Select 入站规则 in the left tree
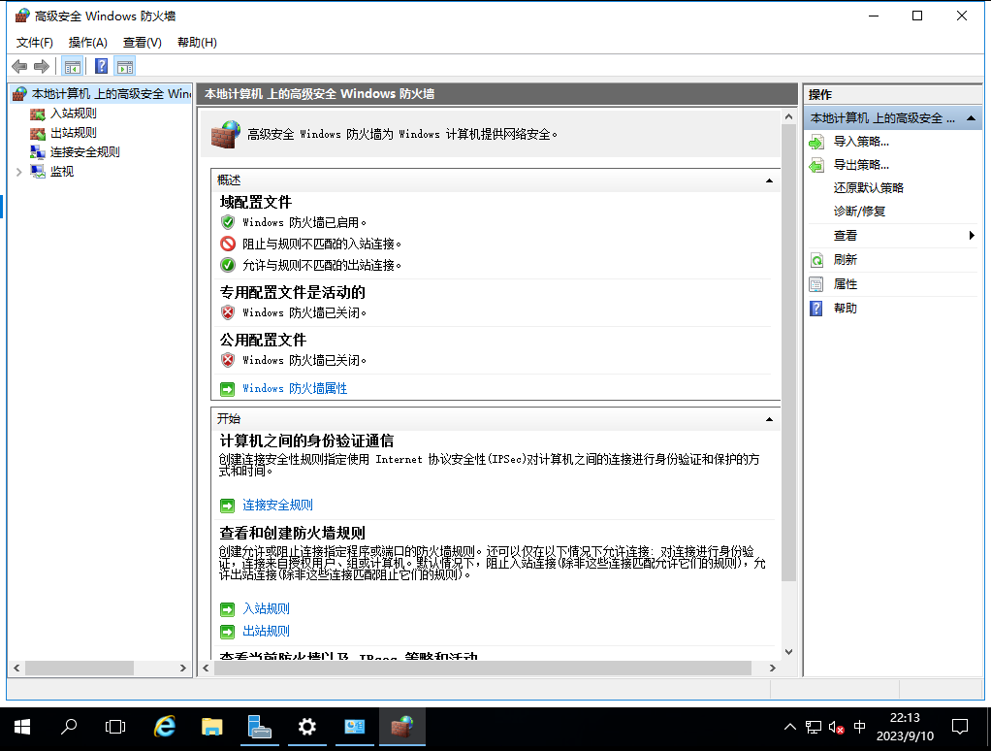The image size is (991, 751). 74,114
